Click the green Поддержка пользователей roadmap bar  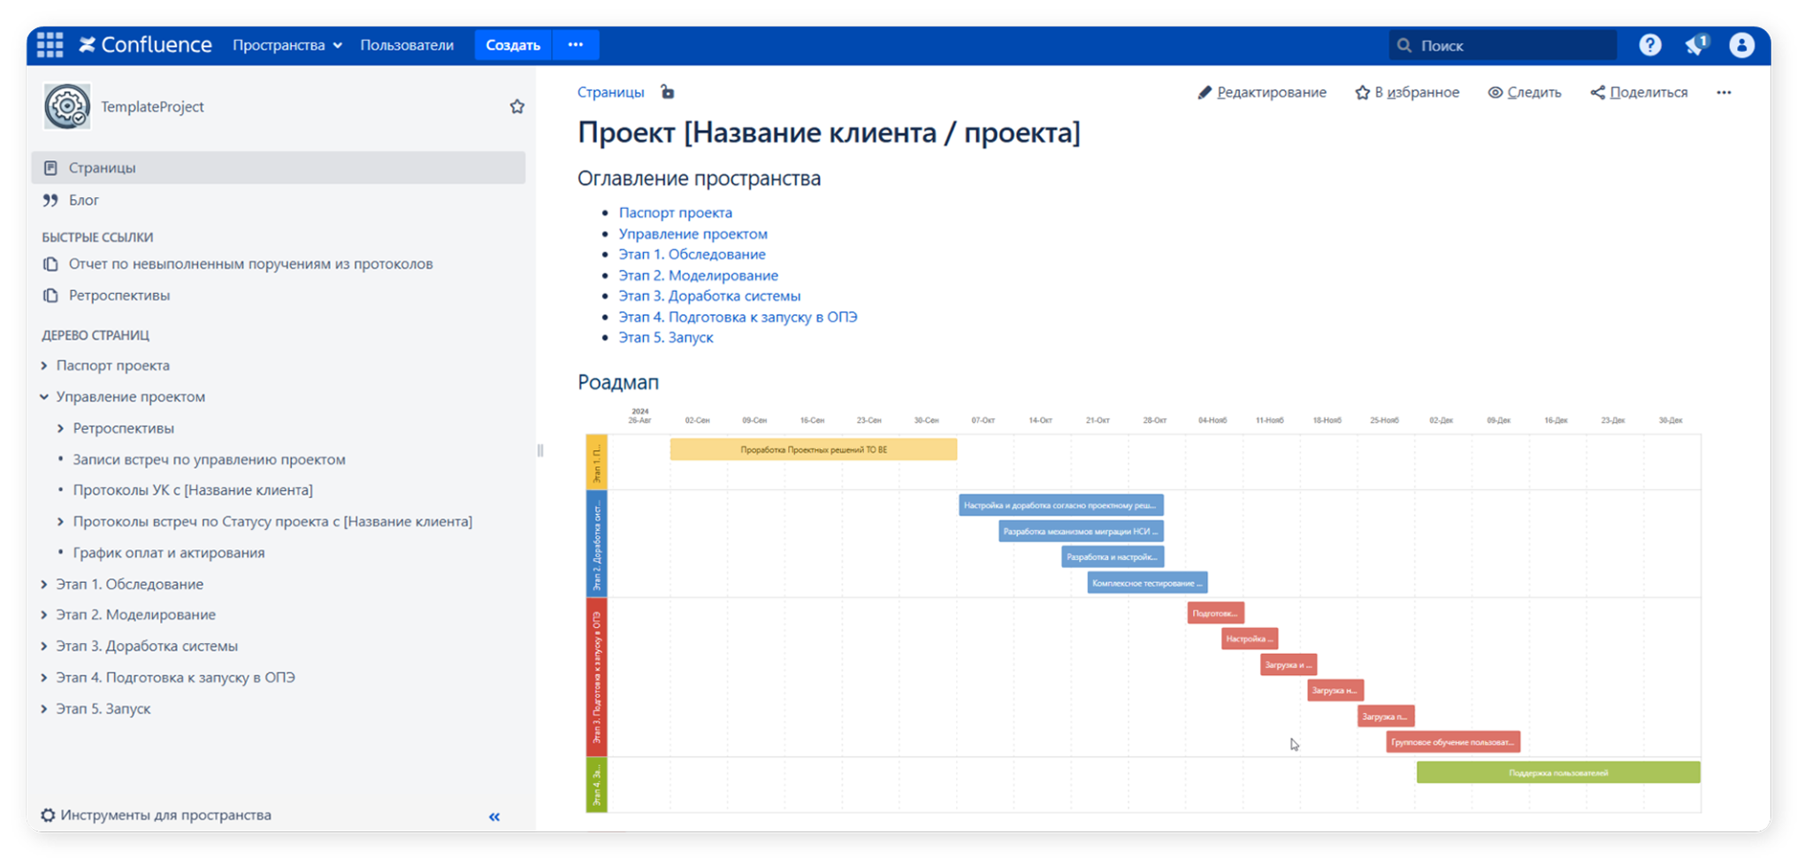[x=1557, y=772]
